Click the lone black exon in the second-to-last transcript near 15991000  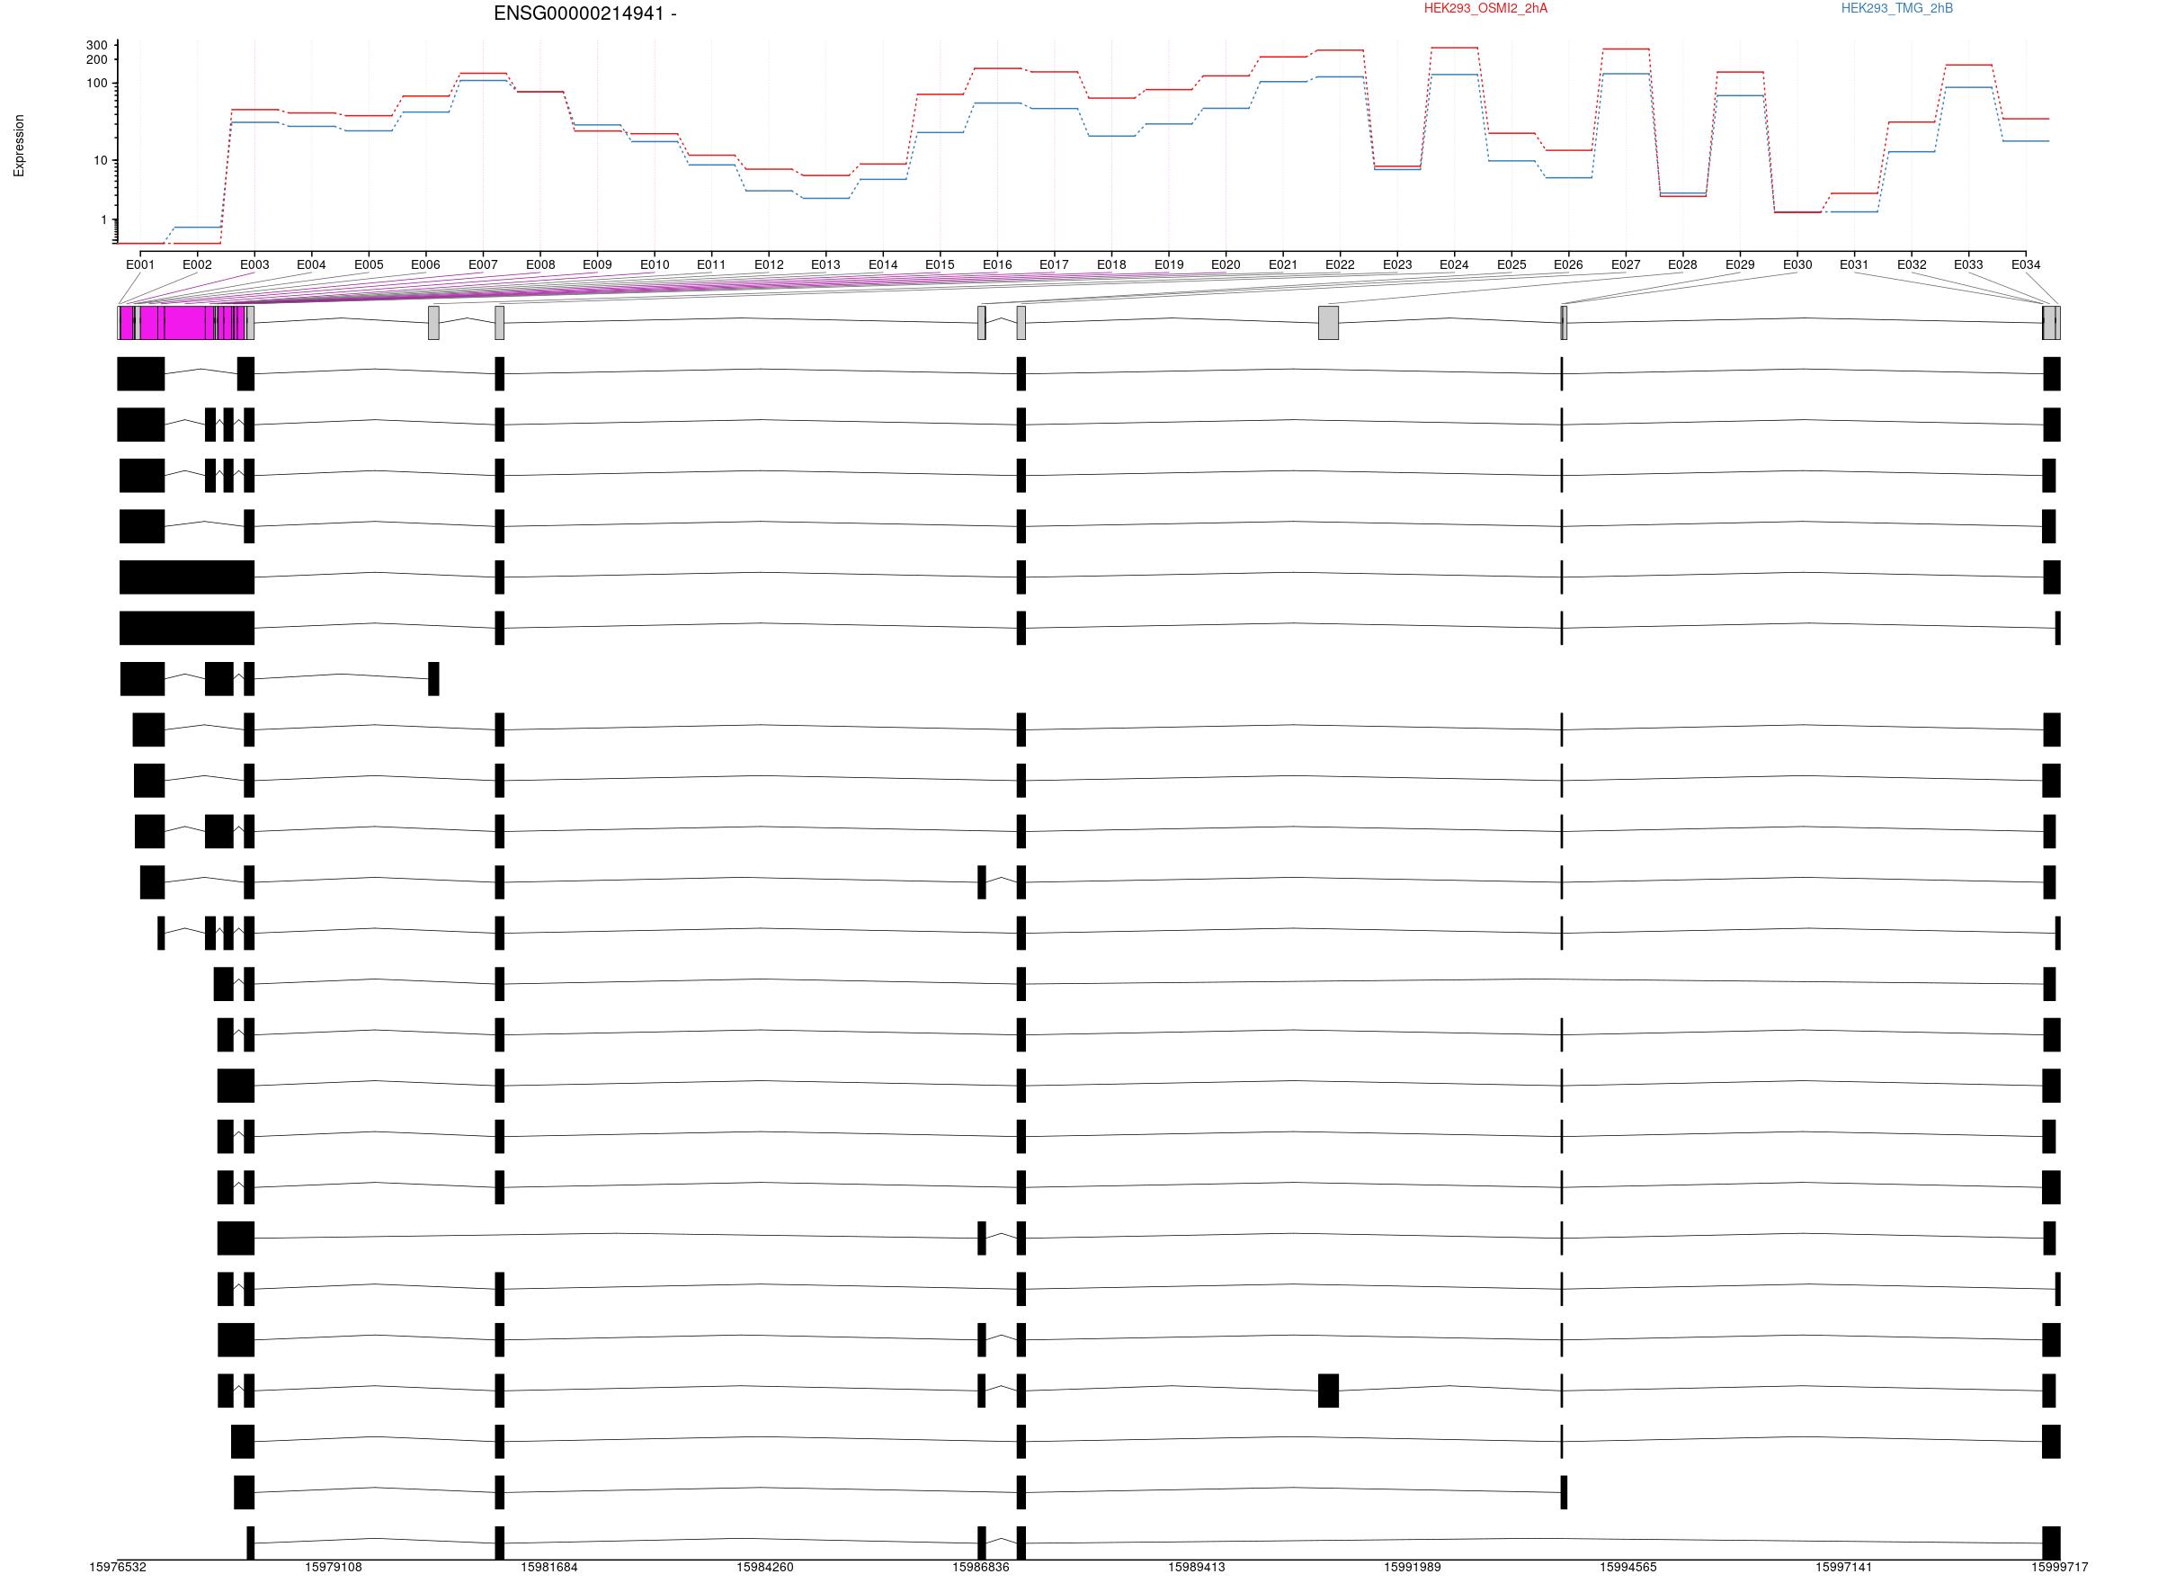coord(1327,1391)
